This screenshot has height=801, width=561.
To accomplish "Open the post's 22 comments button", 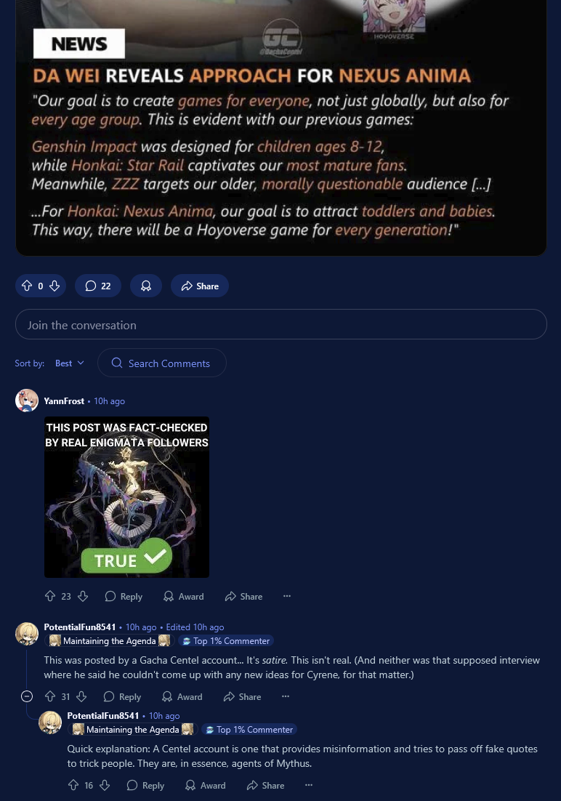I will click(98, 286).
